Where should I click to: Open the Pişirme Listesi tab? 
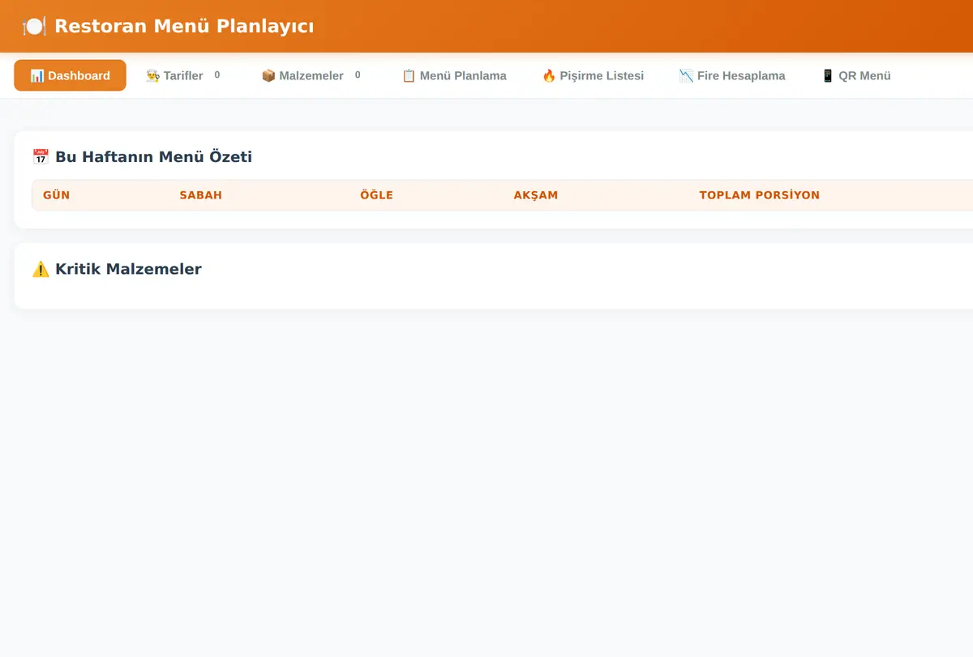point(593,75)
